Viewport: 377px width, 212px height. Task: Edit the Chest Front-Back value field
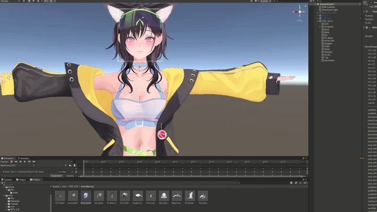[x=62, y=172]
